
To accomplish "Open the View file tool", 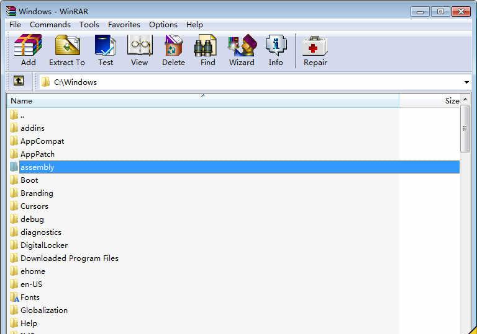I will tap(140, 46).
